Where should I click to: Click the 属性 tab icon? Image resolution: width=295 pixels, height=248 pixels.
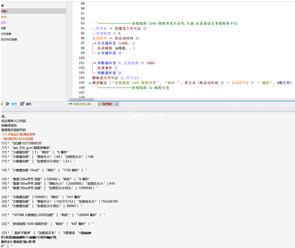pos(22,104)
